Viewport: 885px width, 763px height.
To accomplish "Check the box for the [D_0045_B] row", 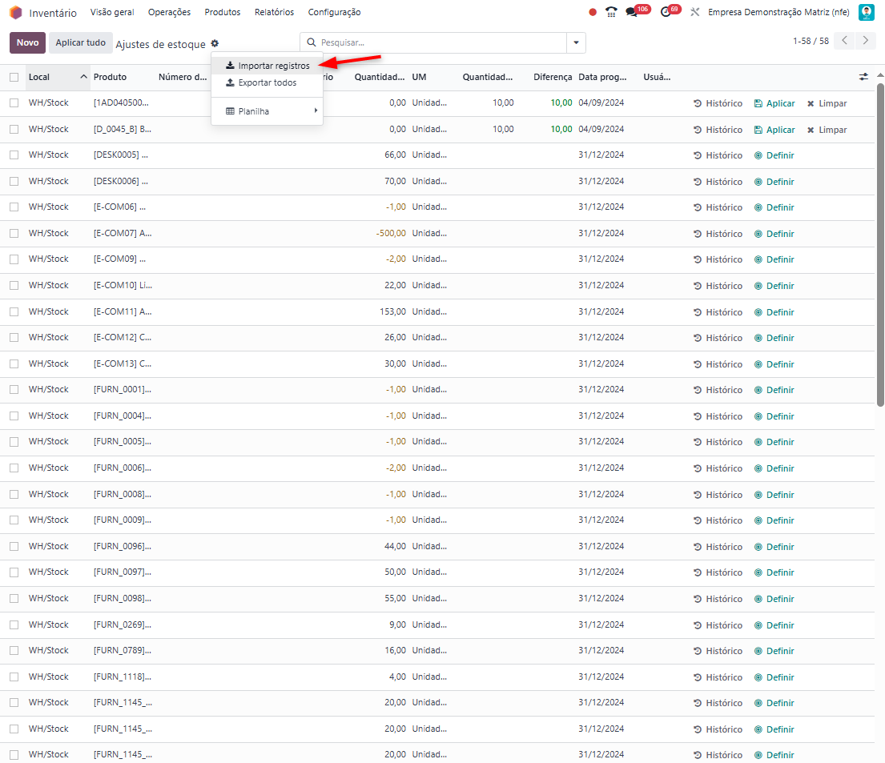I will 14,129.
